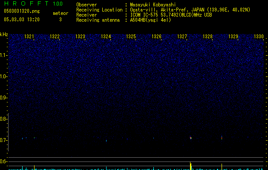This screenshot has height=170, width=268.
Task: Click the Ogata-vill. Akita-Pref. JAPAN location text
Action: coord(190,10)
